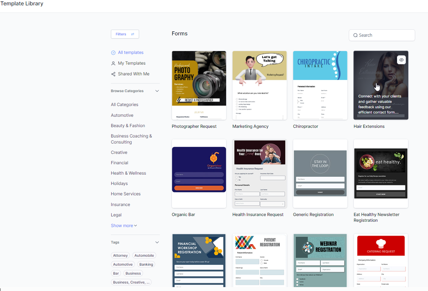Select the Financial category
This screenshot has height=291, width=428.
pos(119,163)
